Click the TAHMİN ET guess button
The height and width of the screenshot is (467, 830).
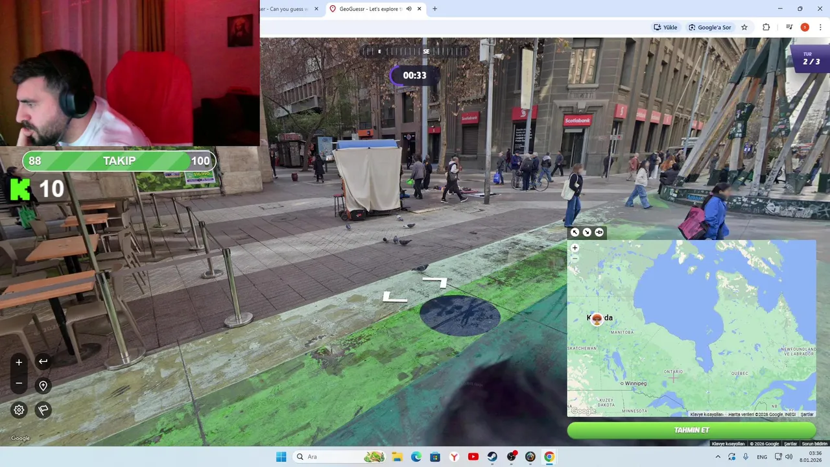(691, 430)
